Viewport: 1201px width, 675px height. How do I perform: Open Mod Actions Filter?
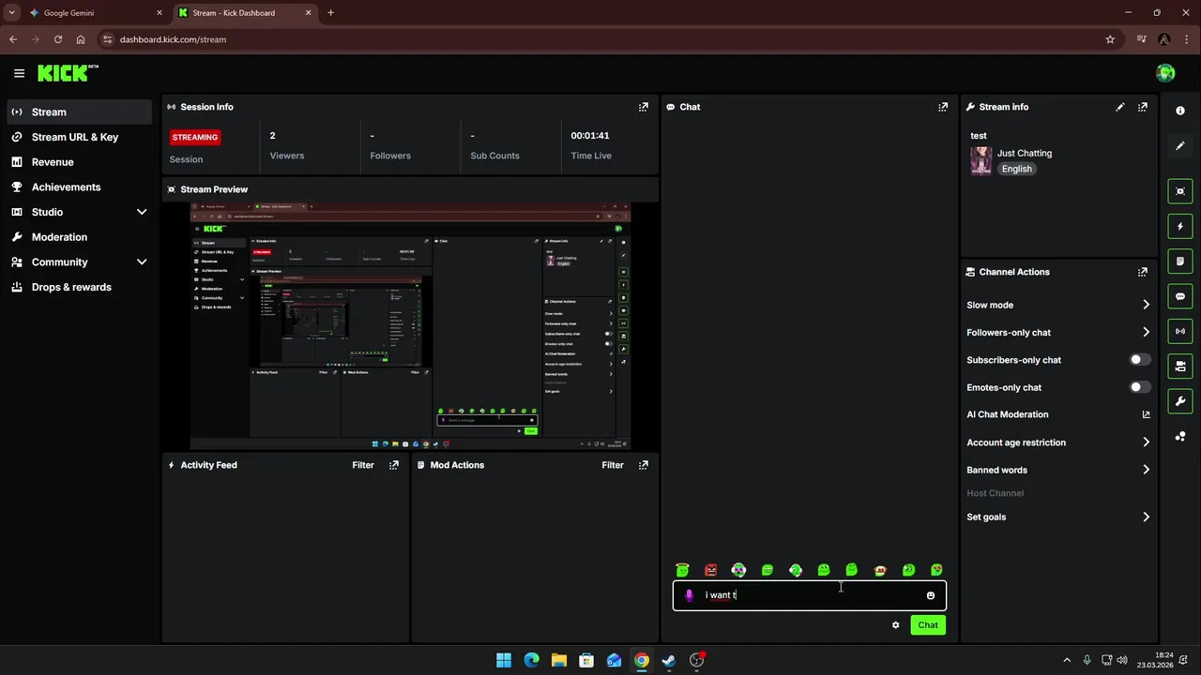click(x=613, y=465)
